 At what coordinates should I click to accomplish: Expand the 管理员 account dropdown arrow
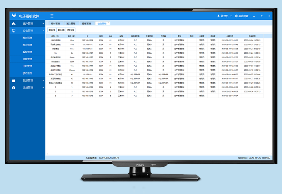(x=231, y=16)
